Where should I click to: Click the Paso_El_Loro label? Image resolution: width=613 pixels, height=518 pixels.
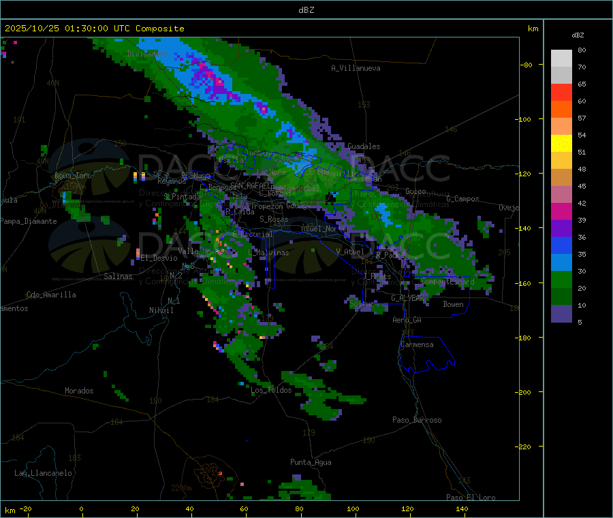[471, 498]
